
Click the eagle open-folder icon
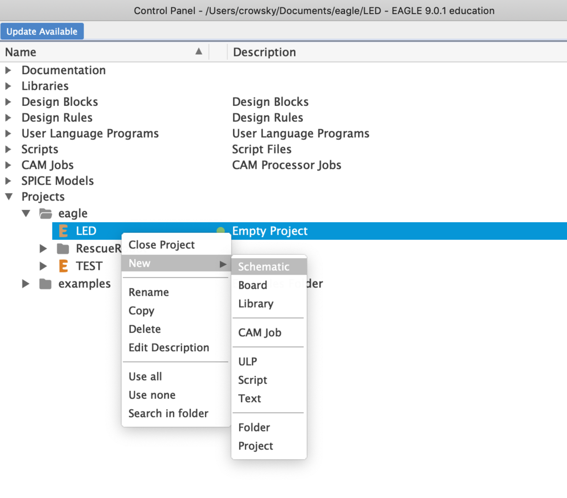coord(45,213)
